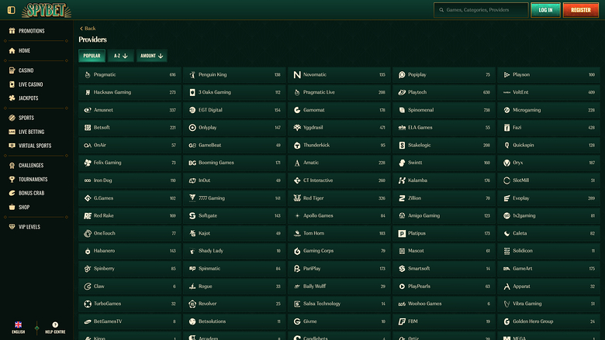The image size is (605, 340).
Task: Click the search magnifier icon
Action: coord(441,10)
